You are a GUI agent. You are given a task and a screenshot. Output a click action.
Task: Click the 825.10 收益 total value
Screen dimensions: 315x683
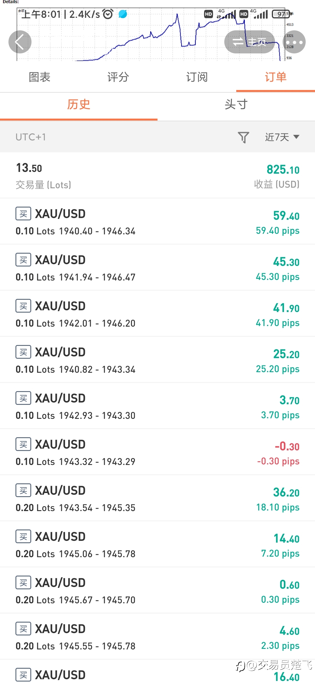pos(283,170)
